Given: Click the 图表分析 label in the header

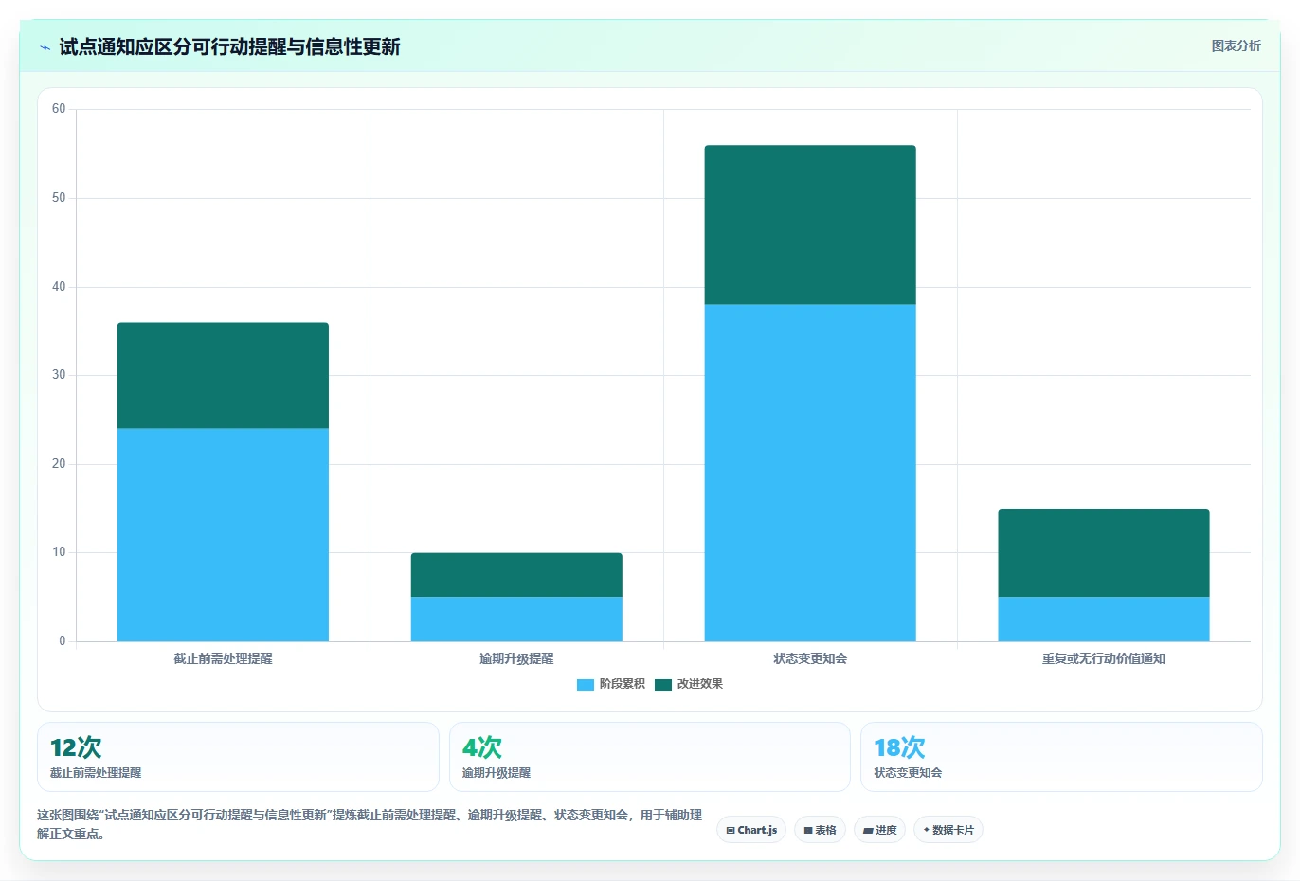Looking at the screenshot, I should coord(1236,45).
